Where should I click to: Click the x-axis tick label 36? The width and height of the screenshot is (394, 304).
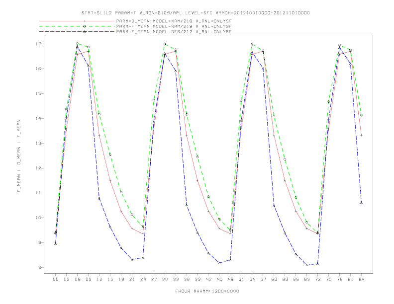coord(187,279)
